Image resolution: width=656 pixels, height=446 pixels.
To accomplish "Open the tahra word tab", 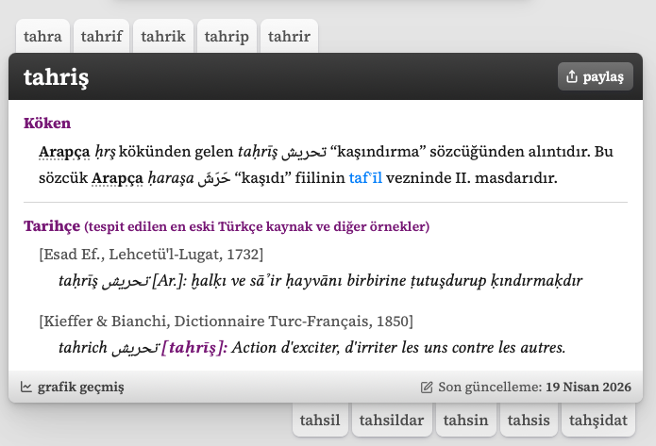I will pos(42,37).
